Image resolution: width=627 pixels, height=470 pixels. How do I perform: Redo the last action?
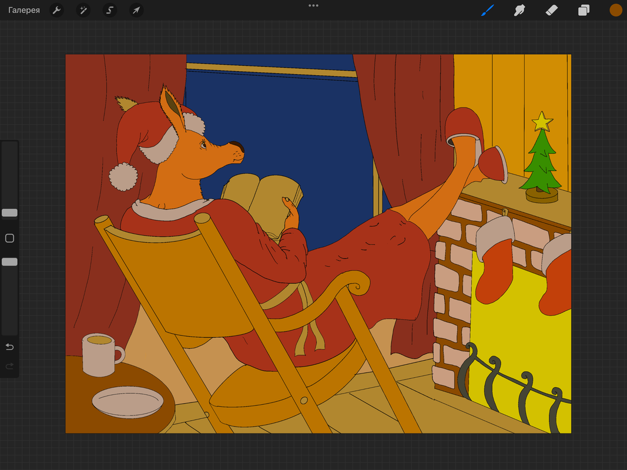point(9,366)
